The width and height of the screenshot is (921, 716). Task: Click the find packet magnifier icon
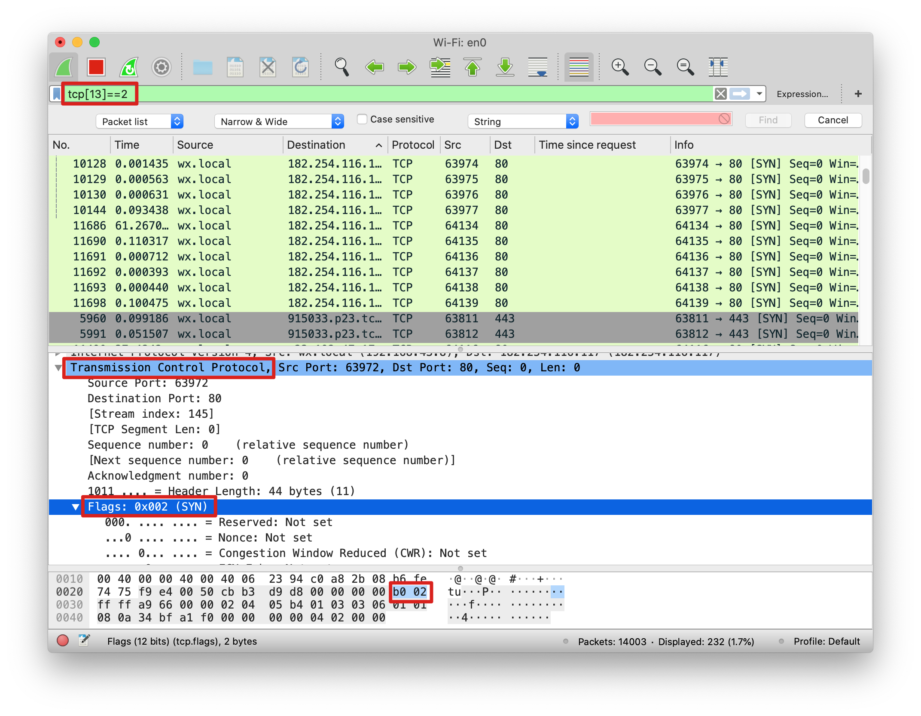coord(342,67)
